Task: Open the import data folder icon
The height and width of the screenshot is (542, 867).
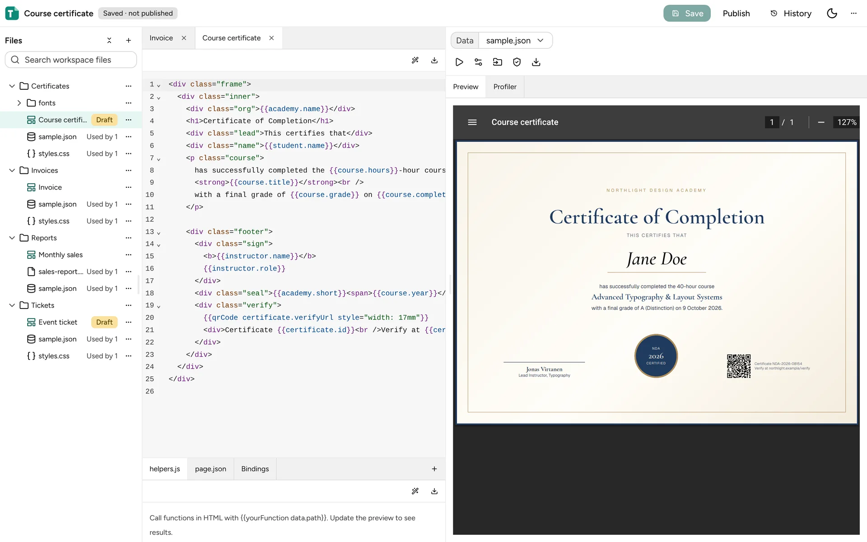Action: tap(498, 62)
